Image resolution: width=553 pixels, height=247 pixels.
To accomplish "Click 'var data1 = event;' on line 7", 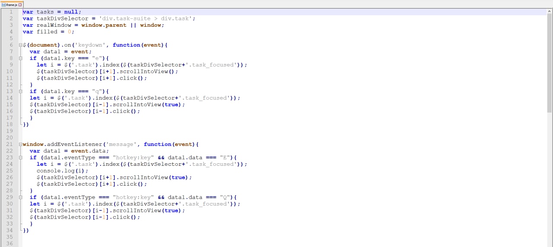I will (x=60, y=52).
